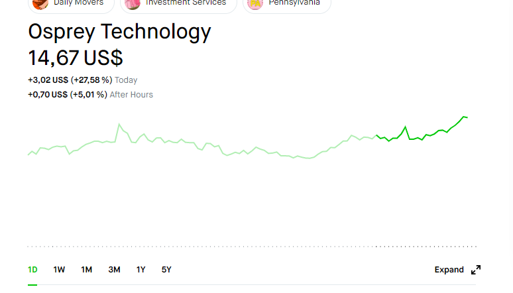Show the 1Y chart range
513x293 pixels.
(x=141, y=270)
